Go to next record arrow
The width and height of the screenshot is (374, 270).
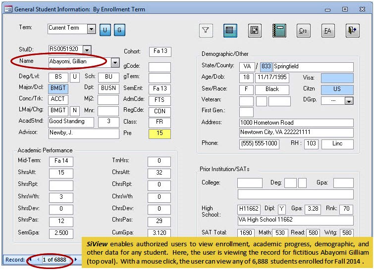76,260
